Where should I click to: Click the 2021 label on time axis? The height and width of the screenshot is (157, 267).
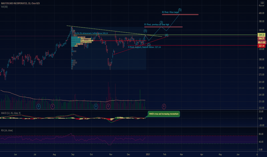click(148, 154)
